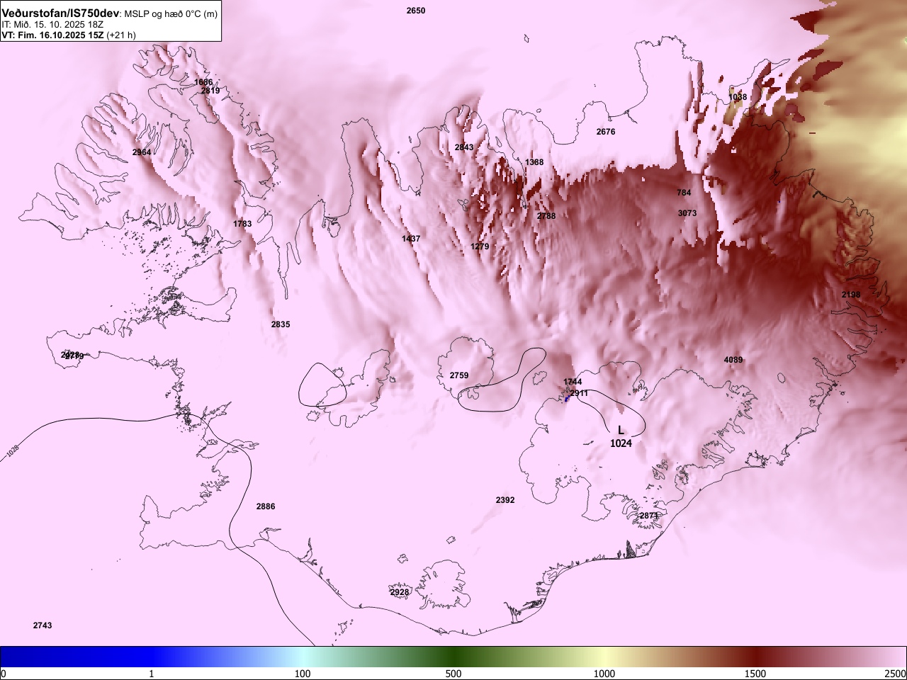Click the colorbar label 1000

[x=604, y=673]
